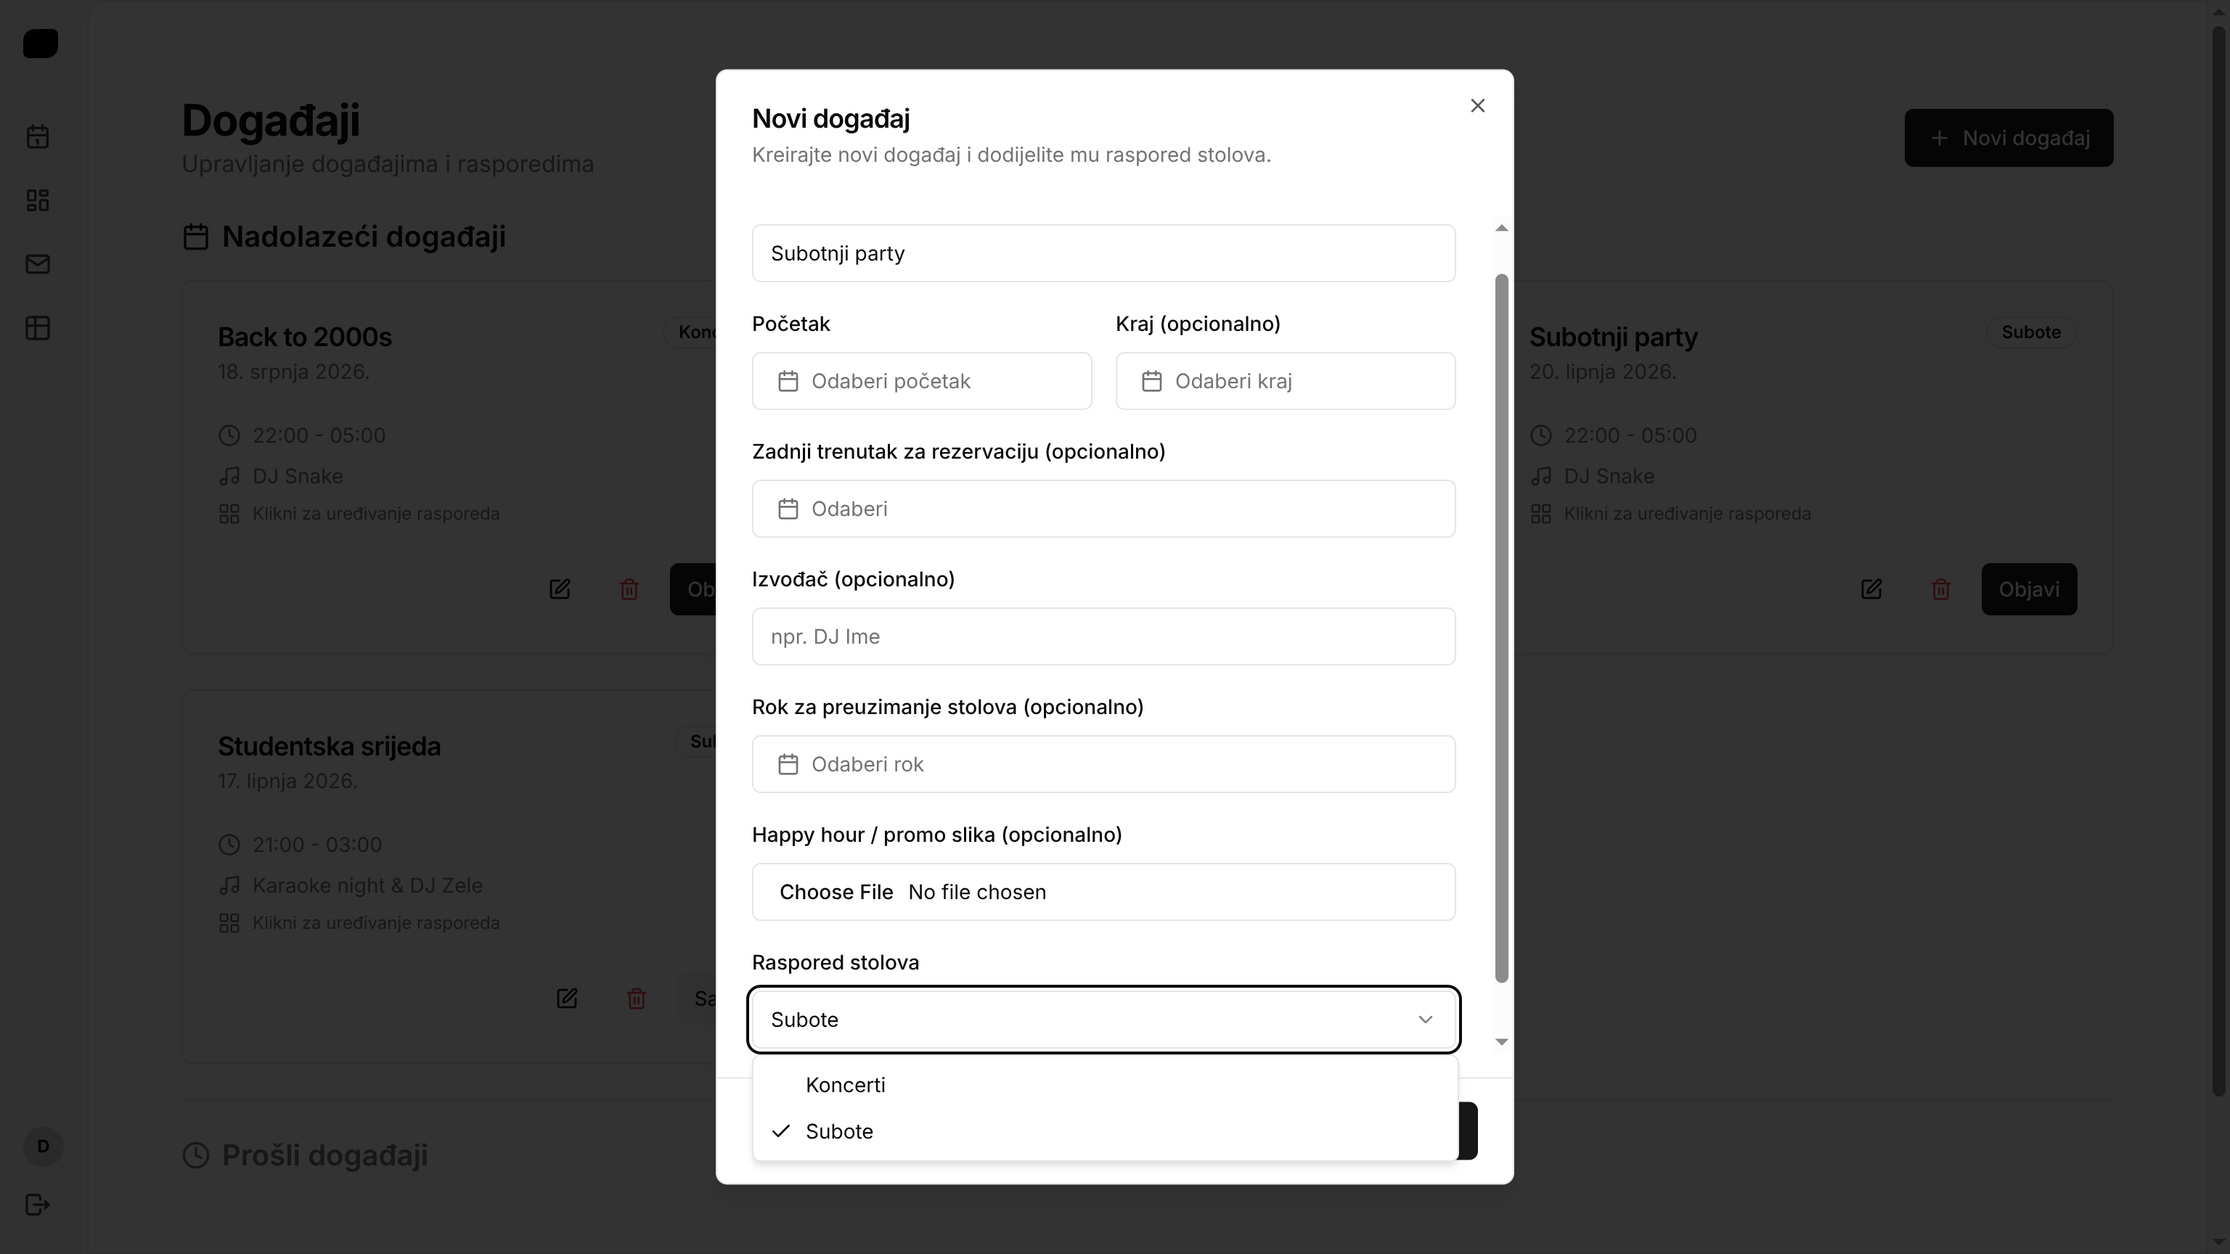
Task: Click the Choose File button
Action: pyautogui.click(x=836, y=893)
